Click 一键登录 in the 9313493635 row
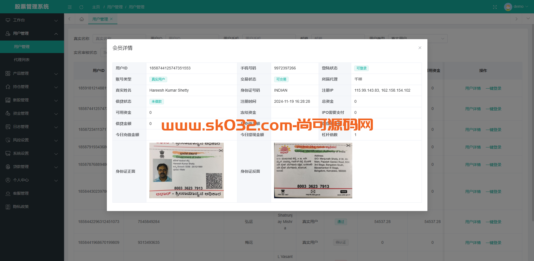The width and height of the screenshot is (534, 261). click(493, 243)
